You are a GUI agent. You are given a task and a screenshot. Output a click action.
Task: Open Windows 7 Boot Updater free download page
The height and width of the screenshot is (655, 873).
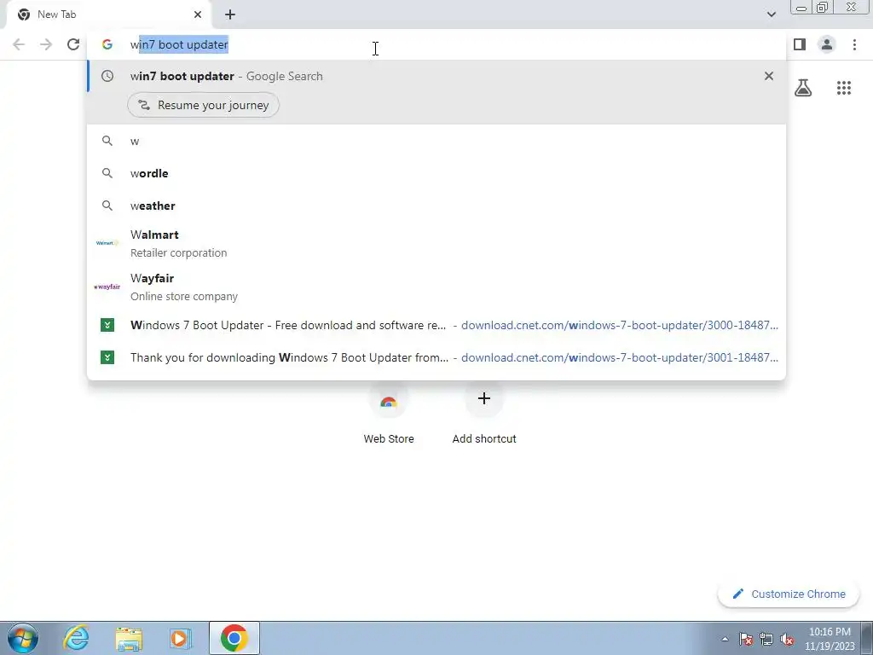[436, 325]
